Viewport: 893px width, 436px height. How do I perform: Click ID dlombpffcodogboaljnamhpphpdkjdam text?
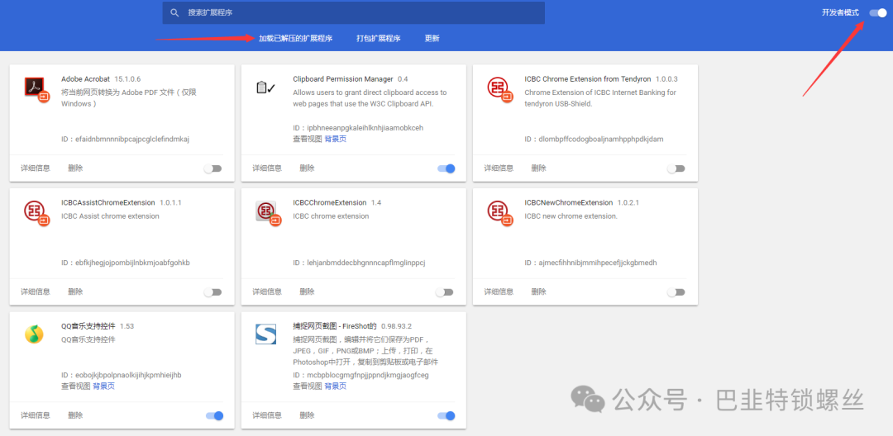pyautogui.click(x=594, y=140)
